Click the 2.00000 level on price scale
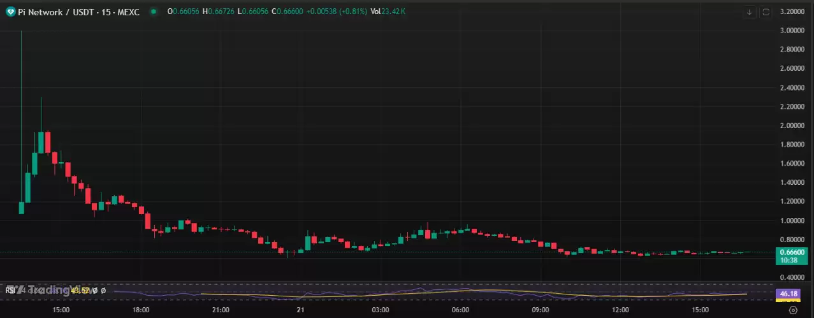 (792, 126)
